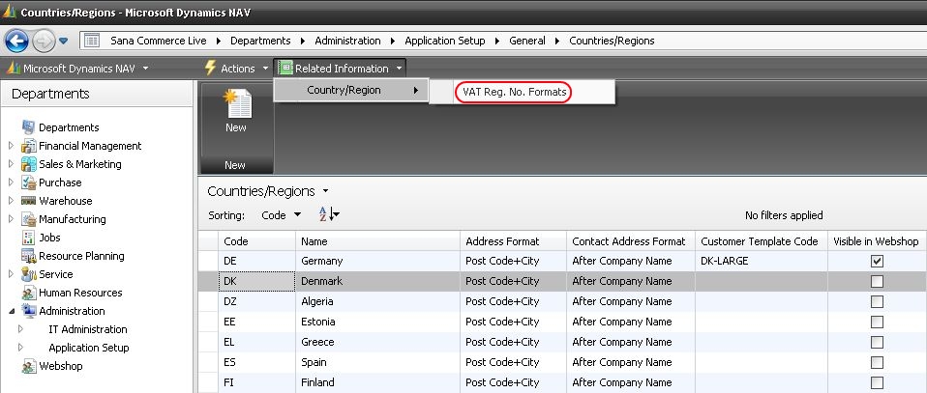Click the lightning bolt Actions icon
This screenshot has width=927, height=393.
(210, 68)
